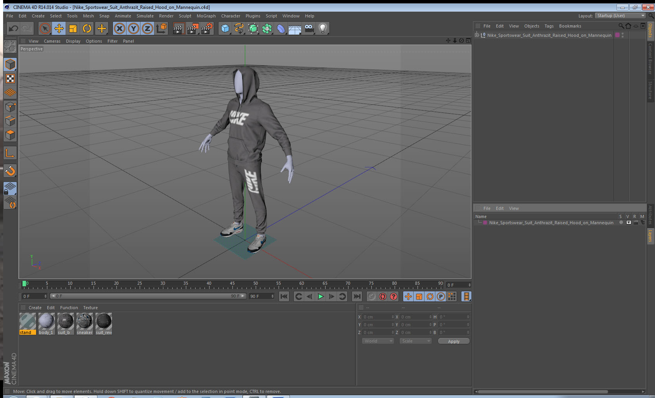Expand the Nike_Sportswear object tree
The width and height of the screenshot is (655, 398).
click(477, 35)
